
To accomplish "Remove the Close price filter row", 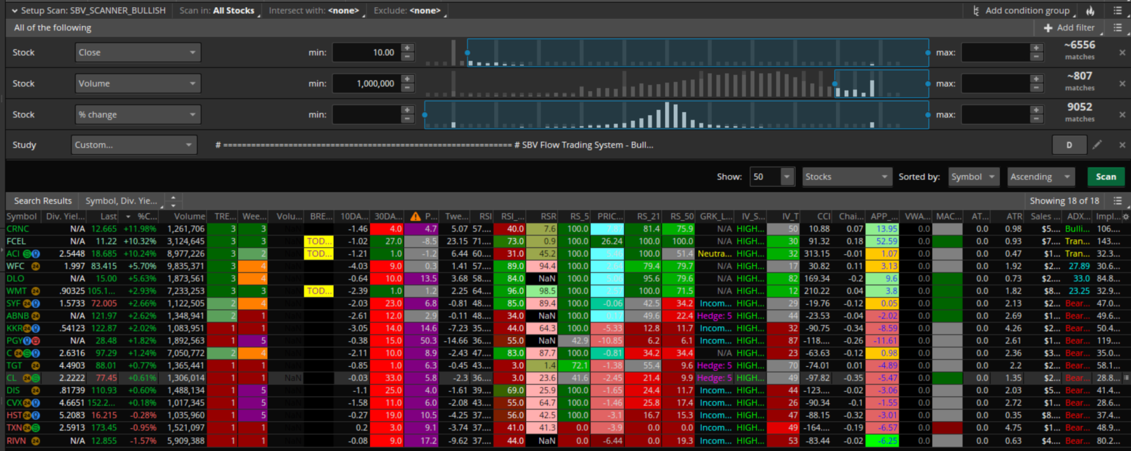I will [1122, 52].
